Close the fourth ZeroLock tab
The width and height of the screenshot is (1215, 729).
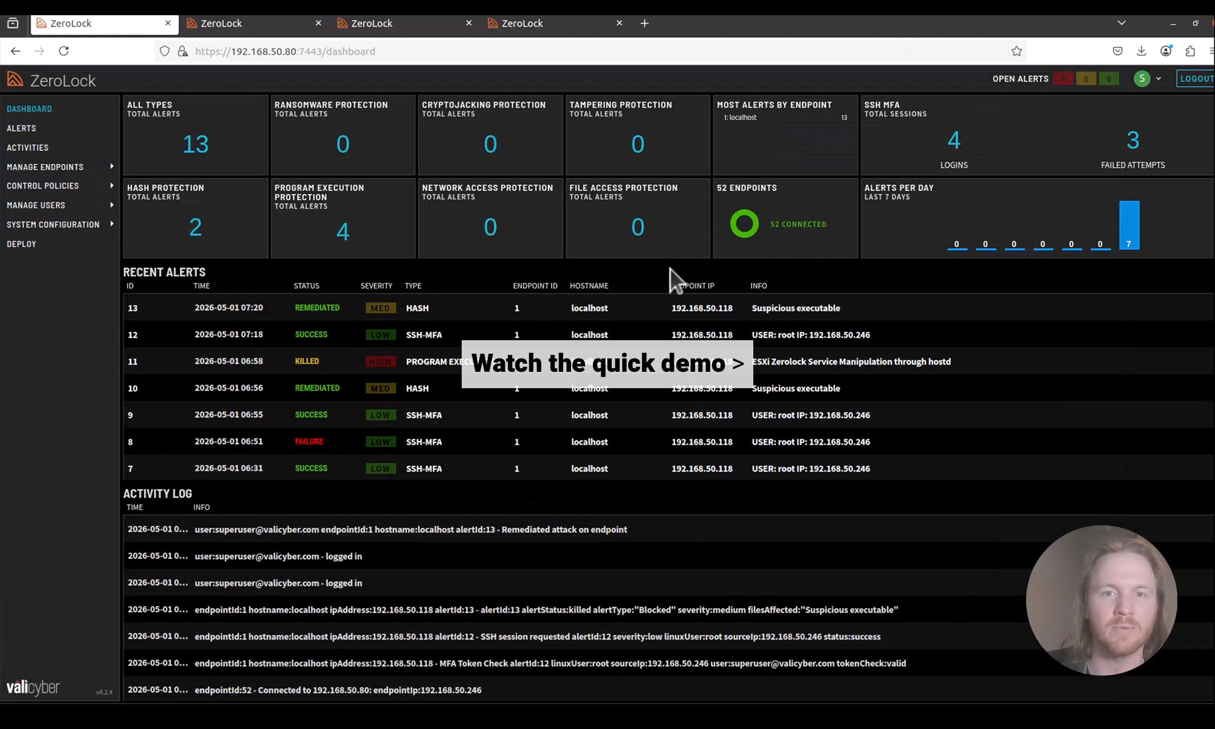619,23
